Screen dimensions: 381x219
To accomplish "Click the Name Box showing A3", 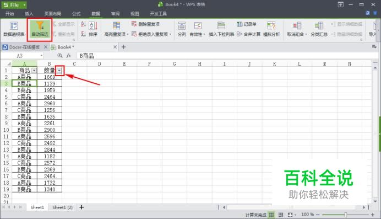I will coord(20,56).
